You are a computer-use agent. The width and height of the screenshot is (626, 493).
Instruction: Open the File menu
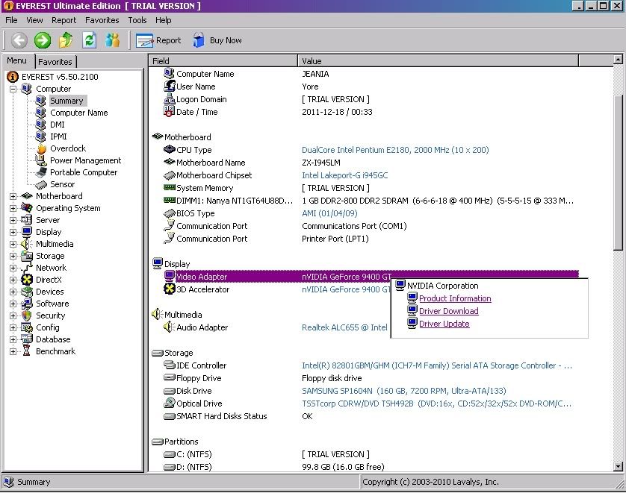[11, 20]
